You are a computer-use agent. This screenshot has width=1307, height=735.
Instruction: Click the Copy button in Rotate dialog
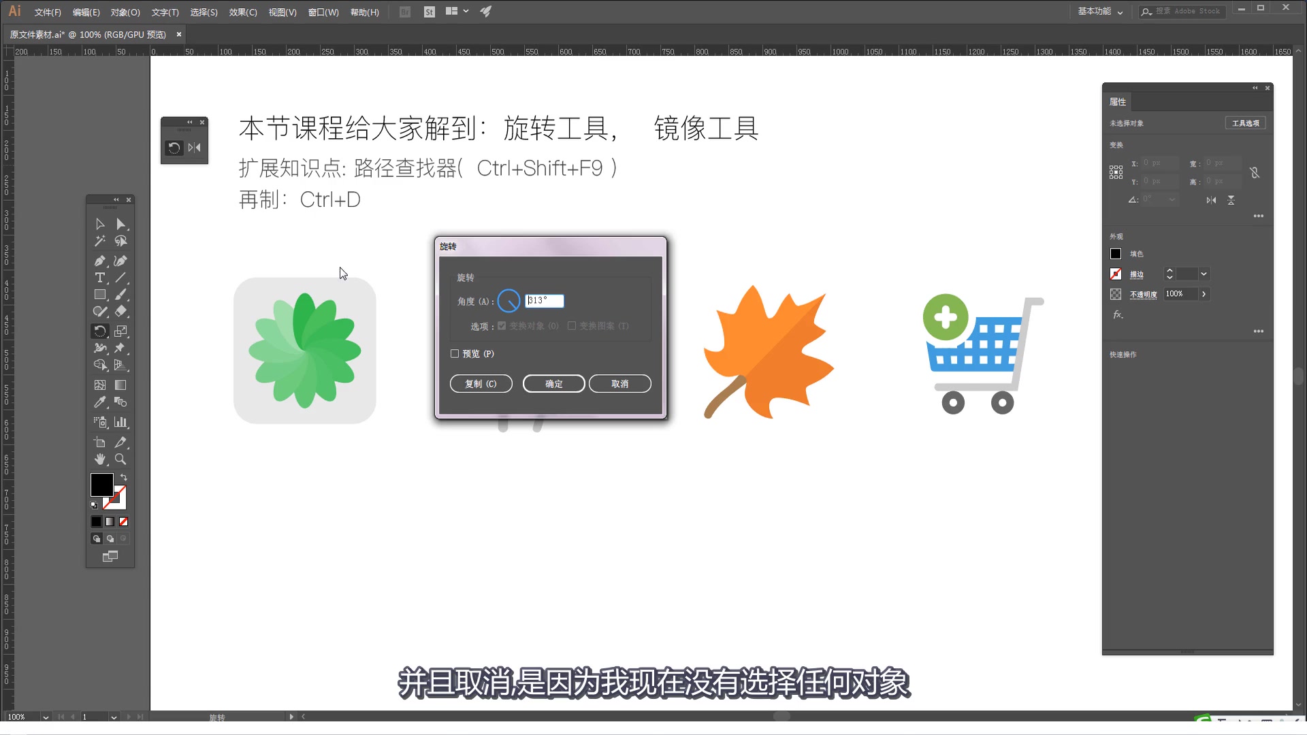coord(481,384)
